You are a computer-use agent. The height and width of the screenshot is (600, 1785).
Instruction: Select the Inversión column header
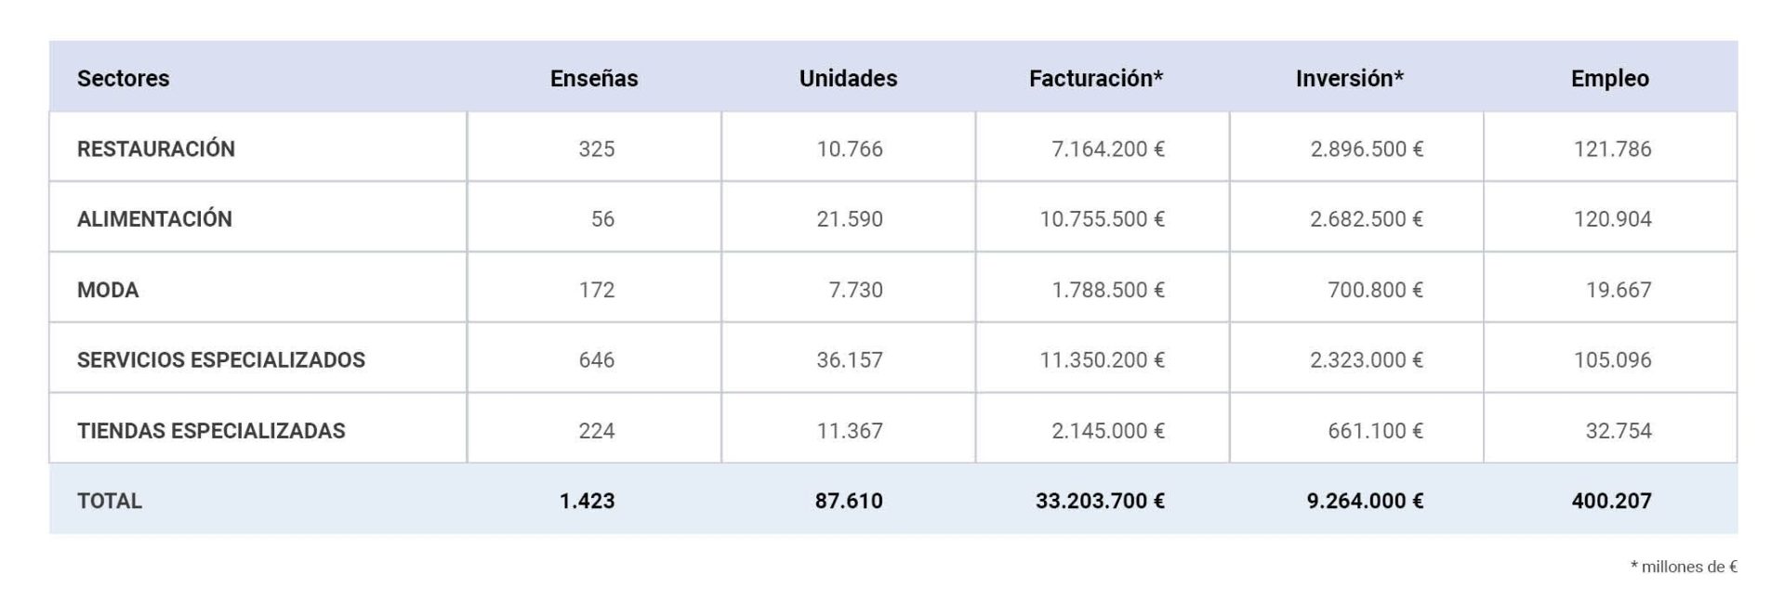[1349, 78]
